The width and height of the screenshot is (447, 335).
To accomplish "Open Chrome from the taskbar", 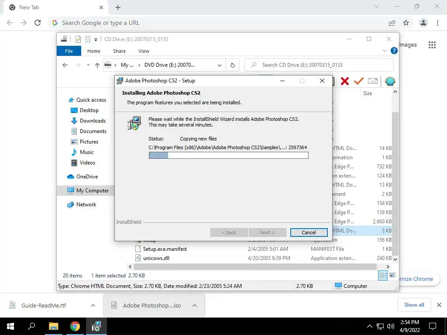I will click(75, 326).
